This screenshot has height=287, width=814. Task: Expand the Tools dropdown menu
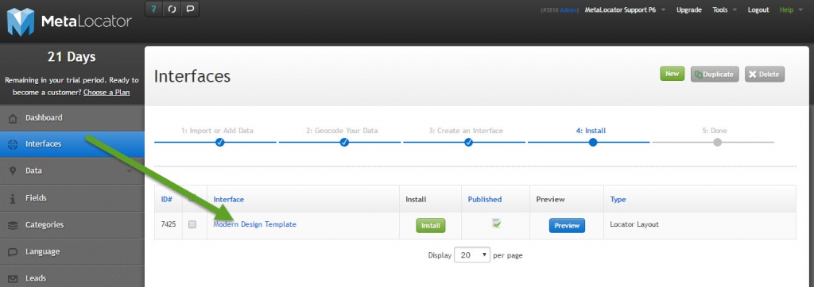point(723,10)
